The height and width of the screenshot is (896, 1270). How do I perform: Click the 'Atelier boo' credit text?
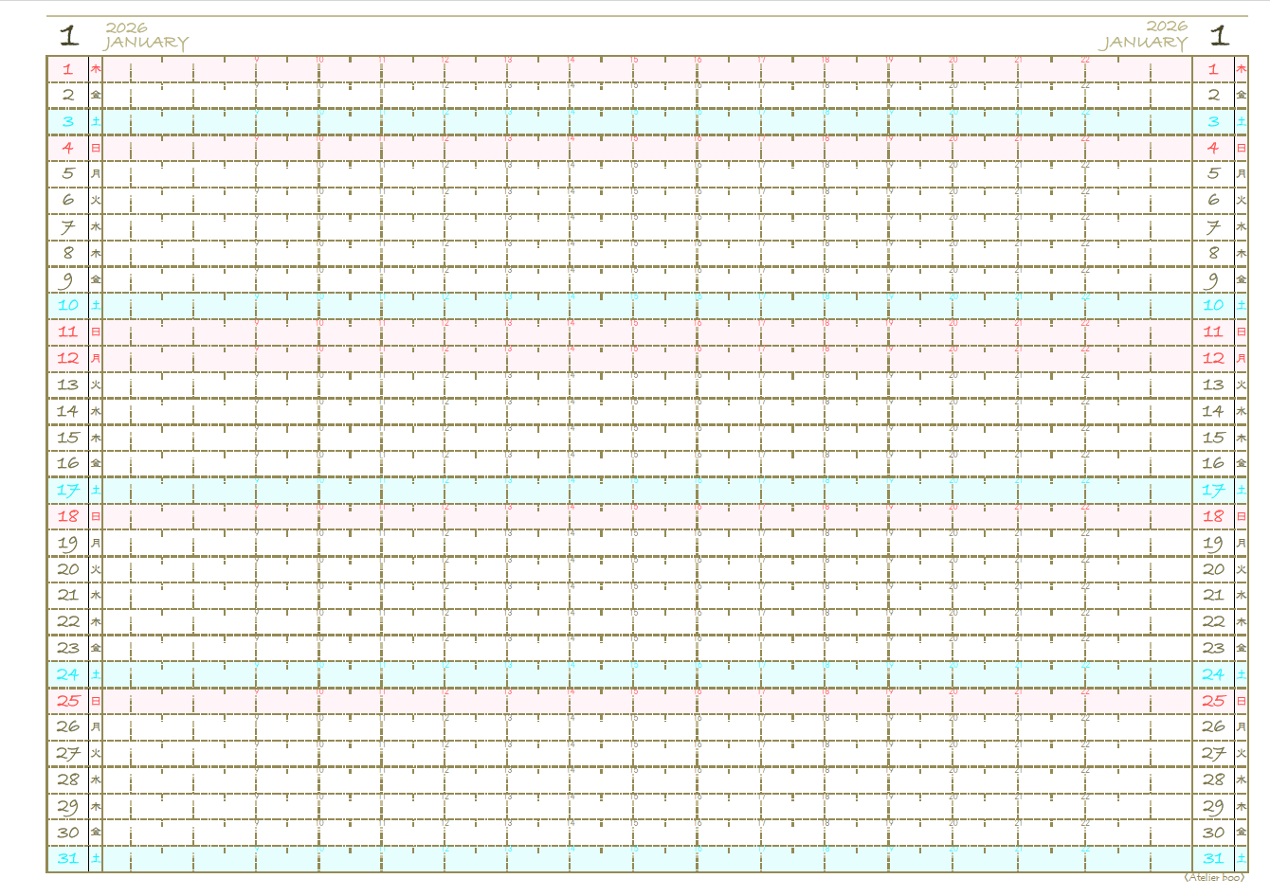coord(1213,877)
